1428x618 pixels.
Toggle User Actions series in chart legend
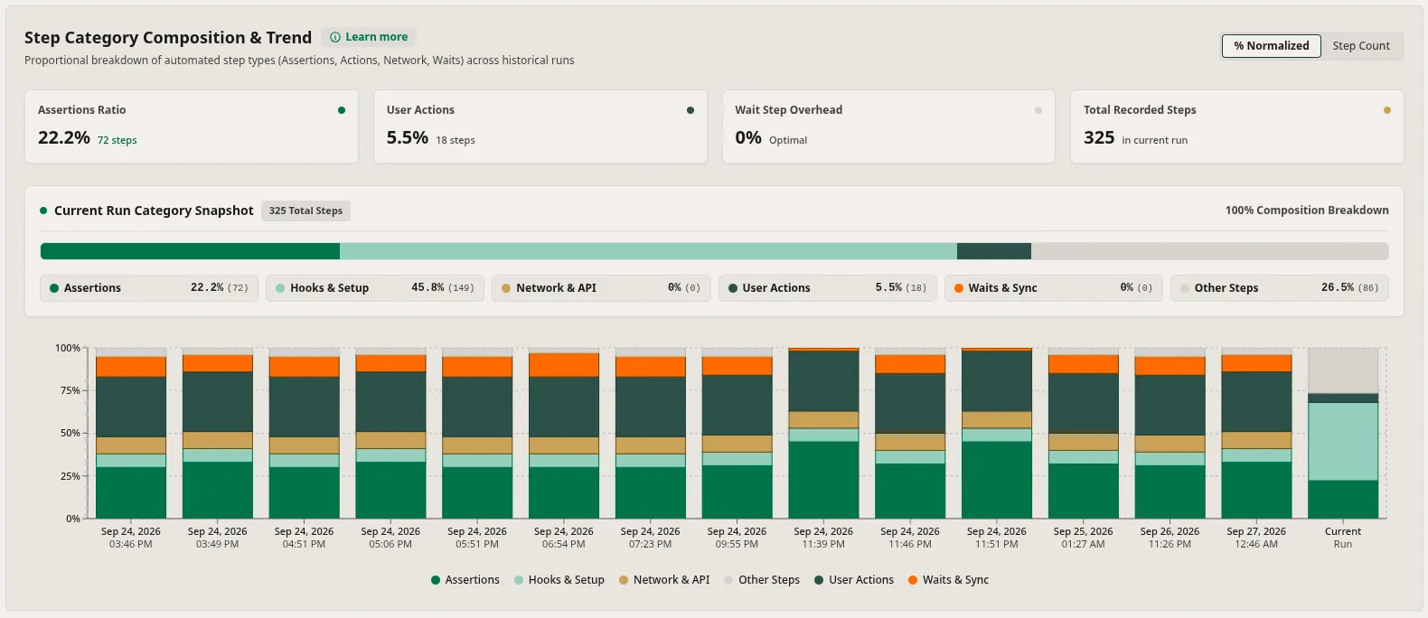854,580
